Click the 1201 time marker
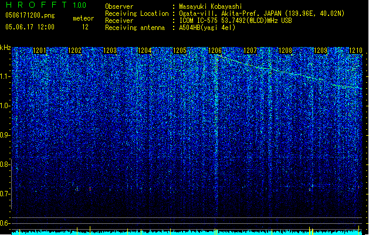Viewport: 369px width, 235px height. [x=39, y=51]
